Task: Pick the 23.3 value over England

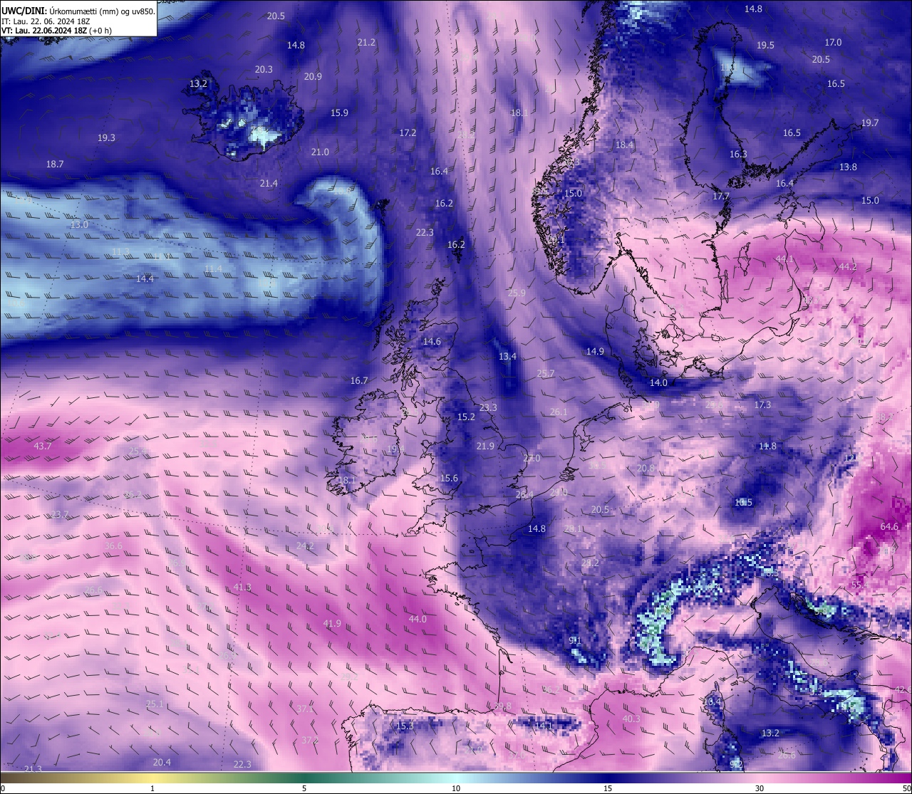Action: (488, 408)
